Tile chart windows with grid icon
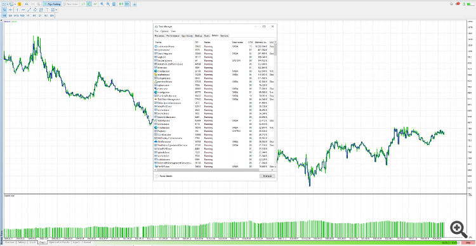Image resolution: width=476 pixels, height=246 pixels. 114,4
